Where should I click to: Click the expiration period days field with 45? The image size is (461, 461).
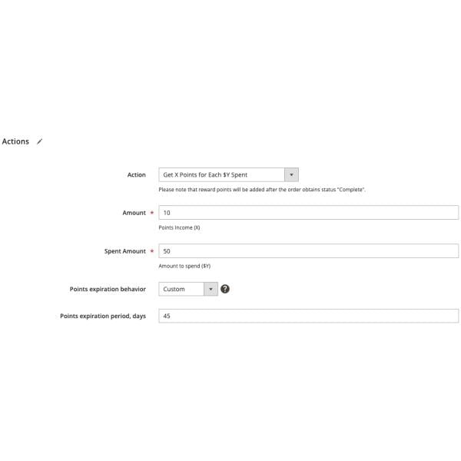[x=308, y=316]
